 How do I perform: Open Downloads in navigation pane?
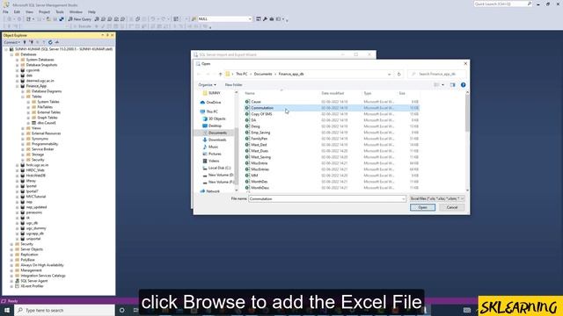click(217, 140)
